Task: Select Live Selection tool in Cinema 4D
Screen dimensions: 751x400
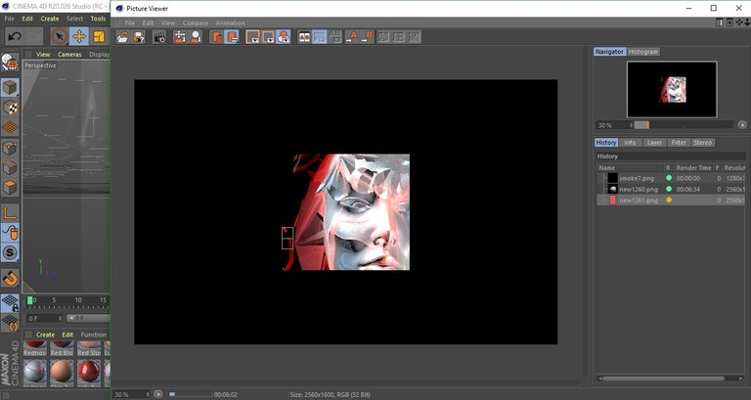Action: click(60, 36)
